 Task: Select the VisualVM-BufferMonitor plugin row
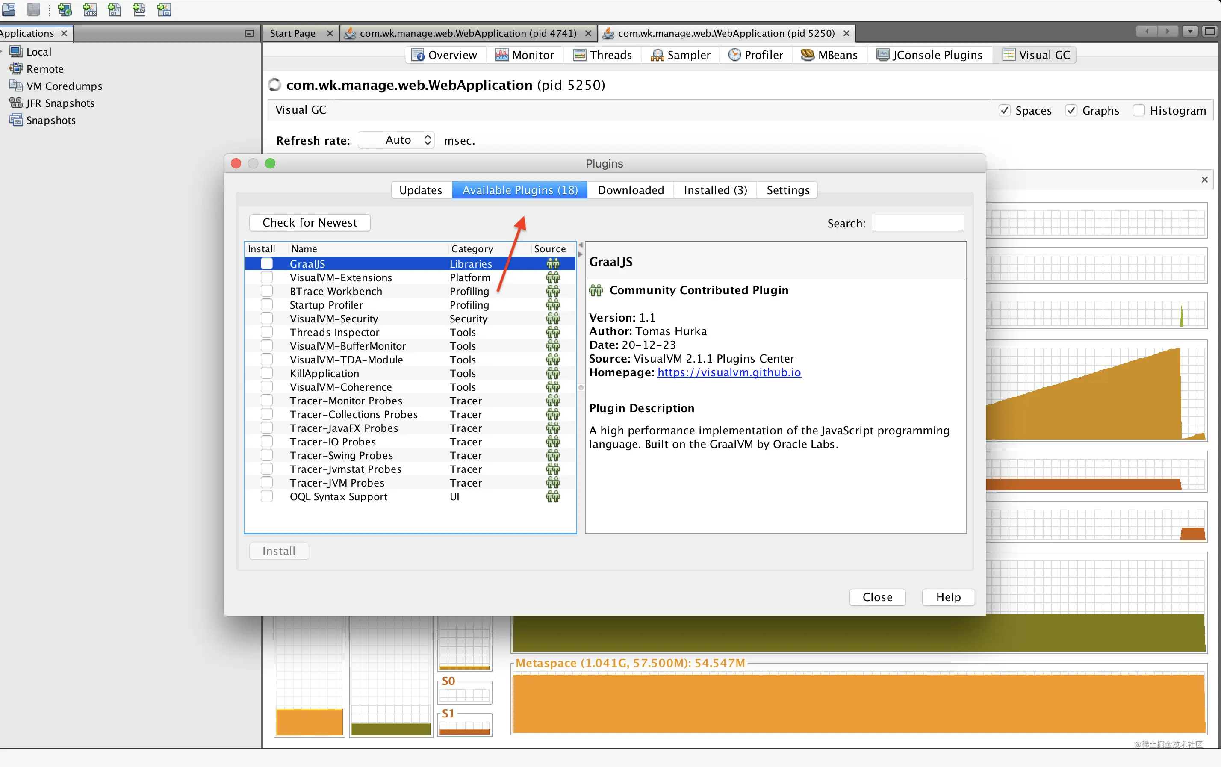pyautogui.click(x=411, y=346)
